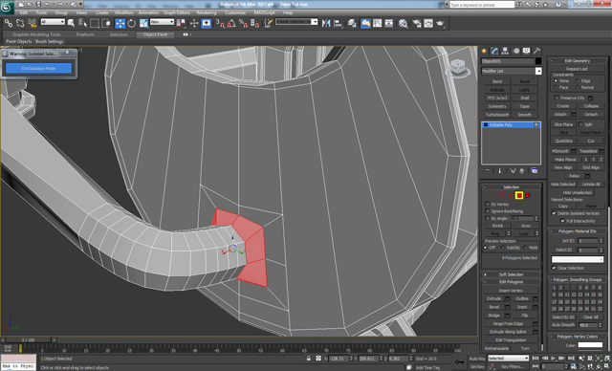Click the Object005 name field

tap(507, 61)
